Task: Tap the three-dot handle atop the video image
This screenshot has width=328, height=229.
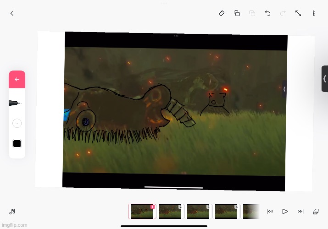Action: 176,36
